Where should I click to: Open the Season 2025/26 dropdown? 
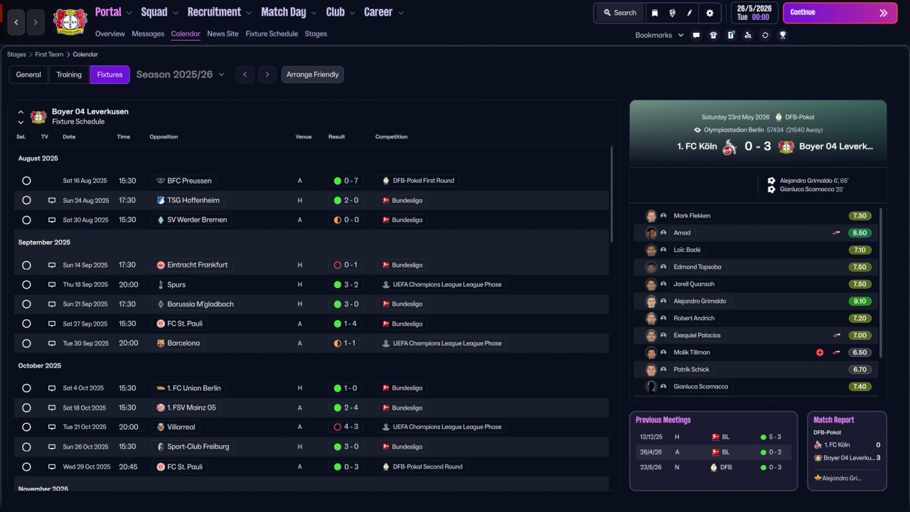click(x=181, y=75)
